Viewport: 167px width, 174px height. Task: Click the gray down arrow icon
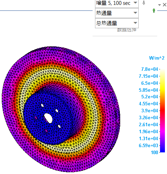(144, 3)
